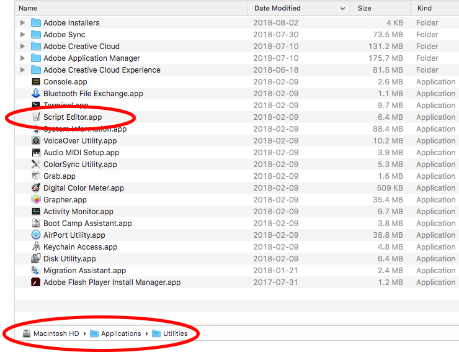Expand the Adobe Application Manager folder

pyautogui.click(x=22, y=58)
